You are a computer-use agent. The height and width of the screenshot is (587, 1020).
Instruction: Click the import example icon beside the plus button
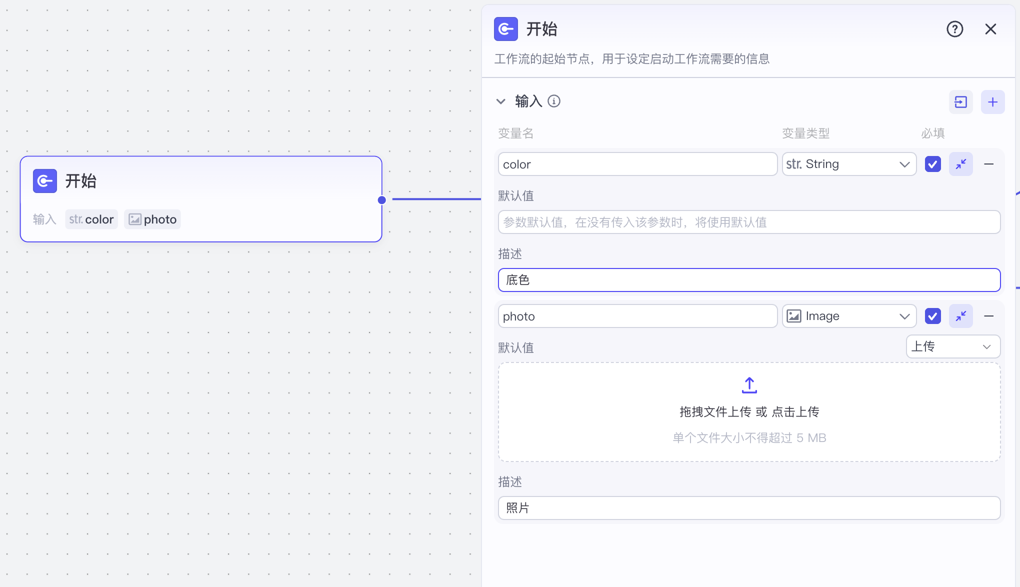(960, 102)
